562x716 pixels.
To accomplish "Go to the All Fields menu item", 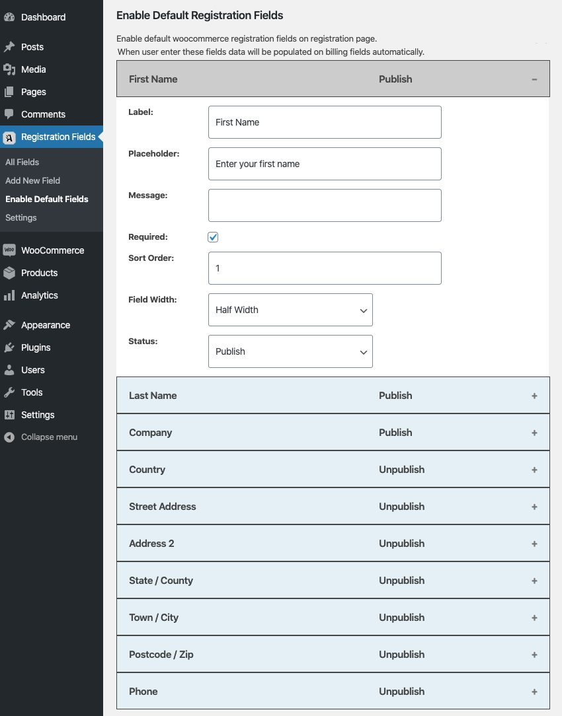I will coord(22,162).
